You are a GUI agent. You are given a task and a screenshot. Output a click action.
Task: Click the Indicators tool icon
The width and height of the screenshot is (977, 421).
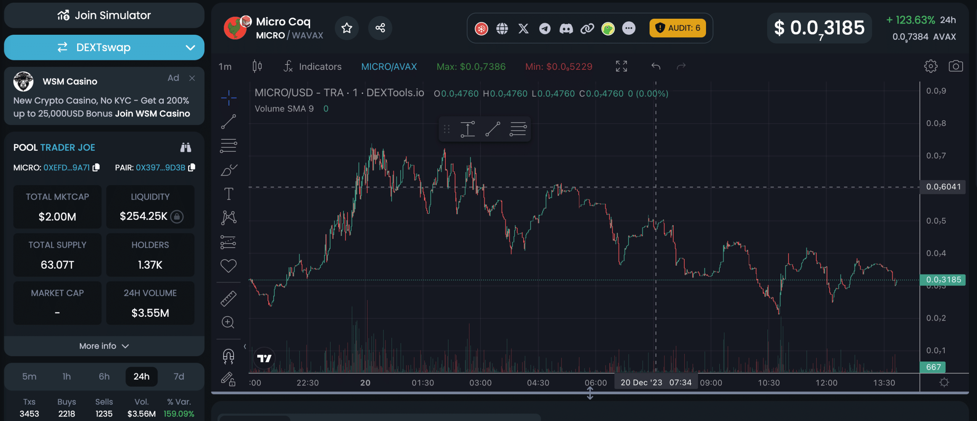click(289, 66)
